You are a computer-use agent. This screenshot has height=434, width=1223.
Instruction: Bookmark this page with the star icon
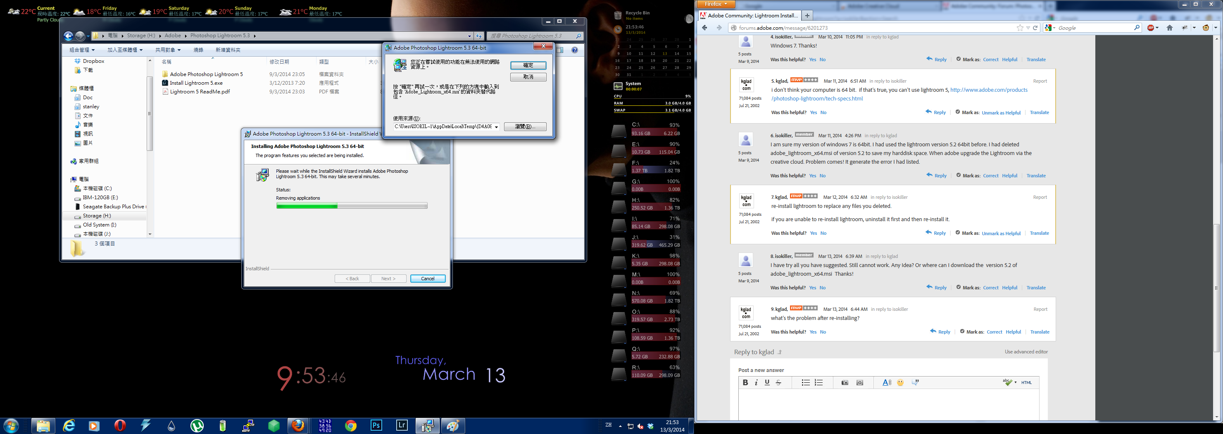pos(1020,28)
